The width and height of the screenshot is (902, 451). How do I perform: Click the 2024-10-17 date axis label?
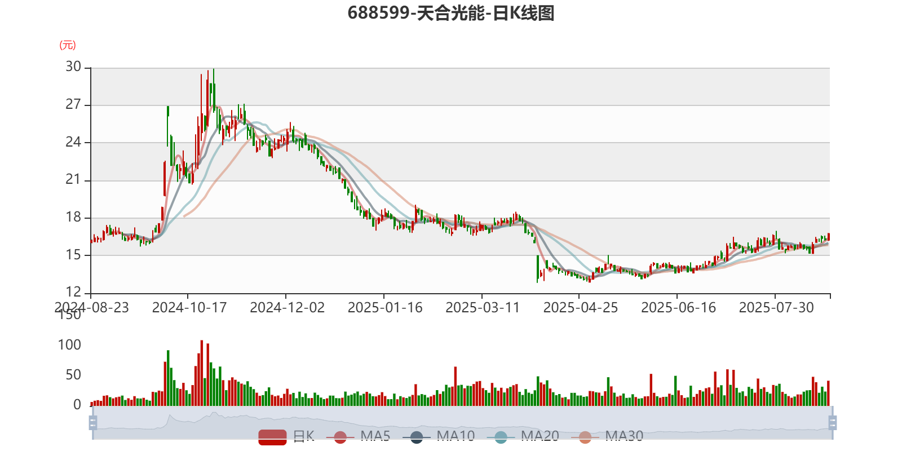pyautogui.click(x=189, y=307)
